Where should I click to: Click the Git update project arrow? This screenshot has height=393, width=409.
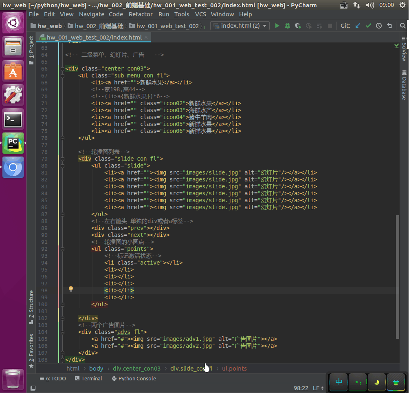(358, 26)
